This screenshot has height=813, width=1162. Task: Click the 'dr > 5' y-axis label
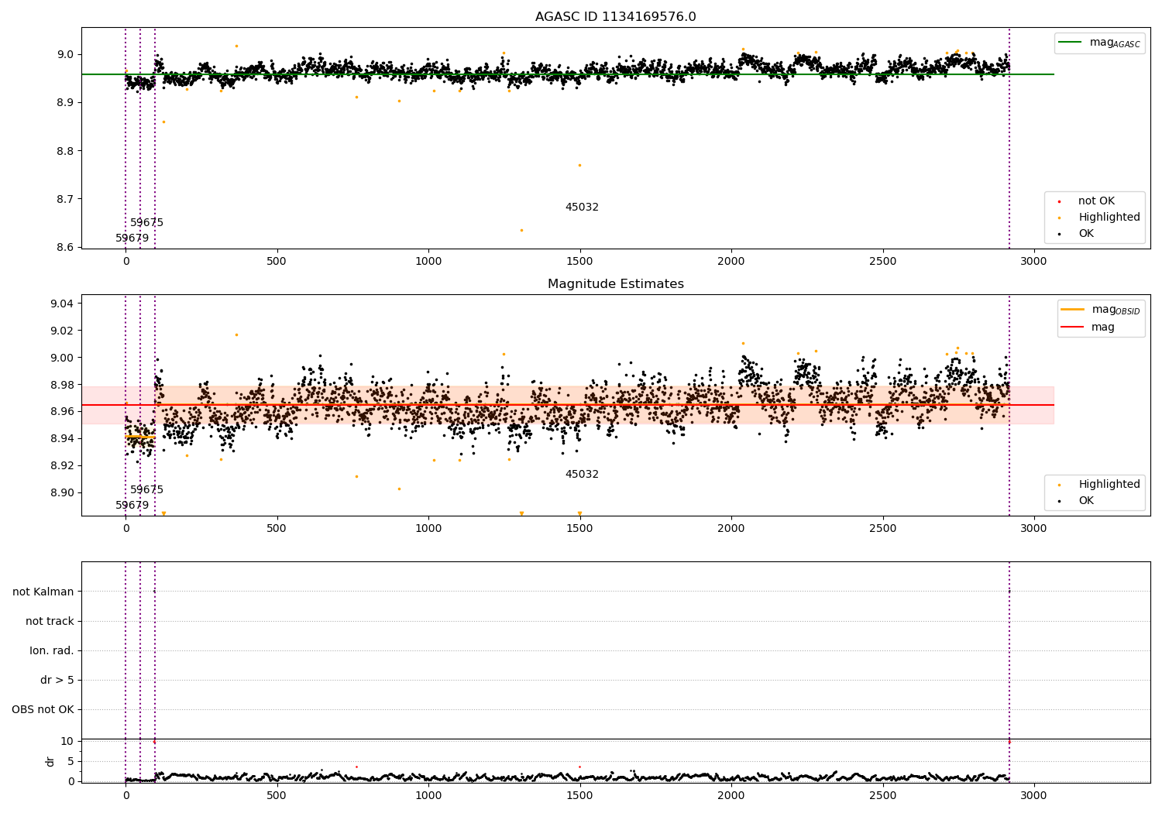click(x=57, y=680)
